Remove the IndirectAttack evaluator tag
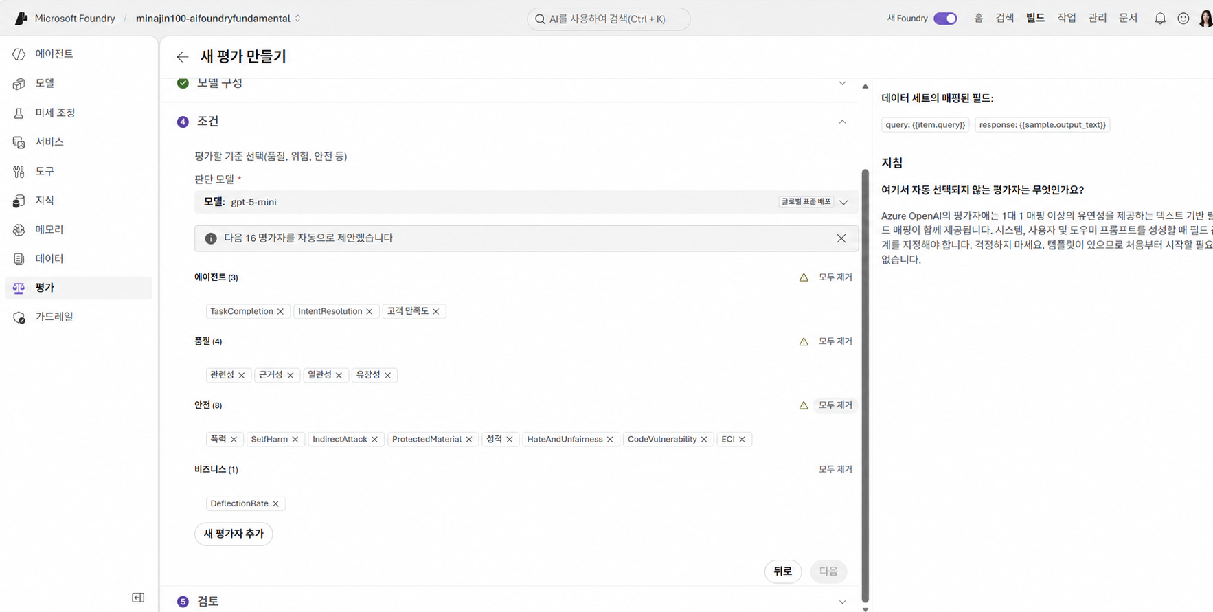Image resolution: width=1213 pixels, height=612 pixels. 375,440
